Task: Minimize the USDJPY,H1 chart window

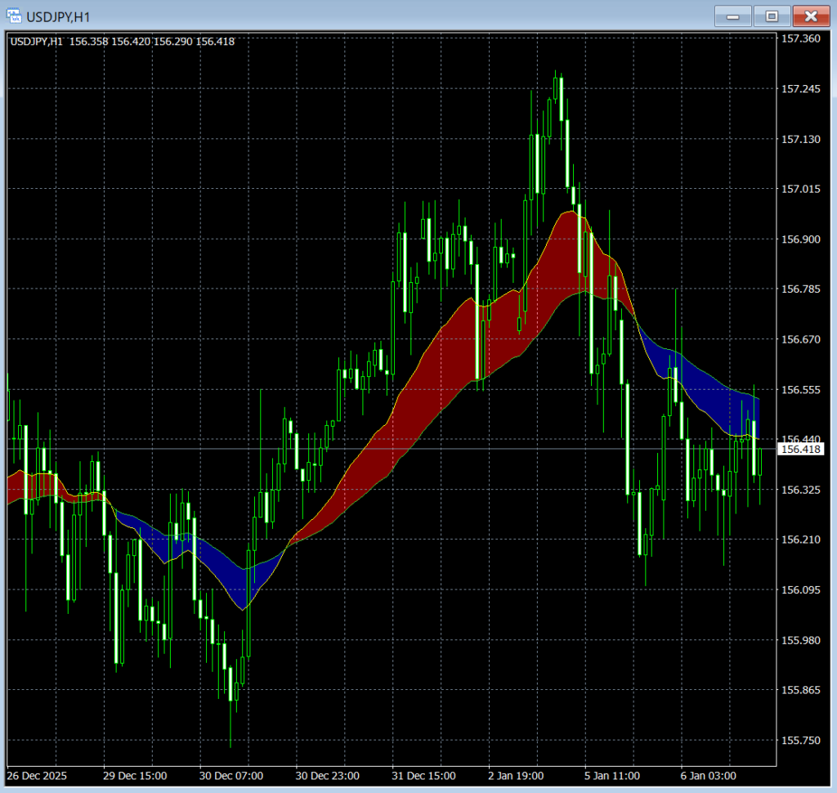Action: pos(733,16)
